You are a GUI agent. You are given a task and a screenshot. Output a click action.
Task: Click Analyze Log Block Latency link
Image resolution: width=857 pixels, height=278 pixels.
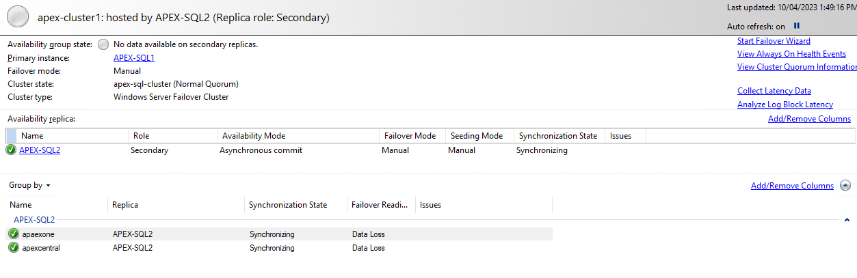coord(785,105)
